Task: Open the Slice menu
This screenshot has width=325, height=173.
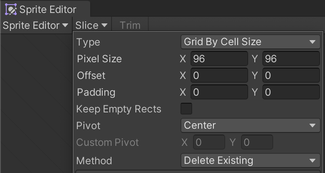Action: tap(91, 25)
